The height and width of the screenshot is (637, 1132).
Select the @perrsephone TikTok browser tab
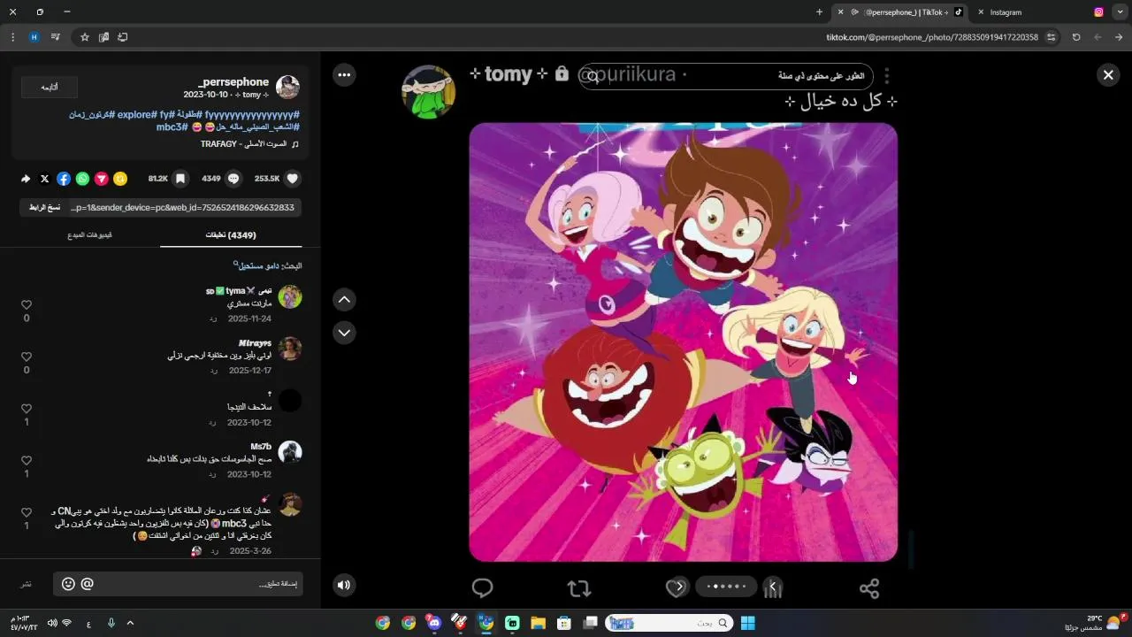point(901,12)
